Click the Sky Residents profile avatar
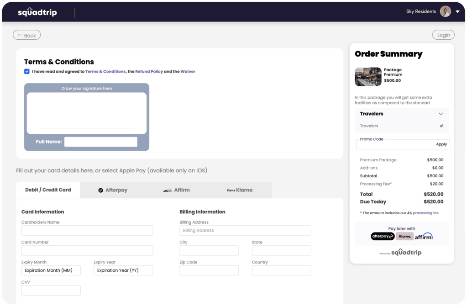Viewport: 467px width, 306px height. click(x=445, y=12)
